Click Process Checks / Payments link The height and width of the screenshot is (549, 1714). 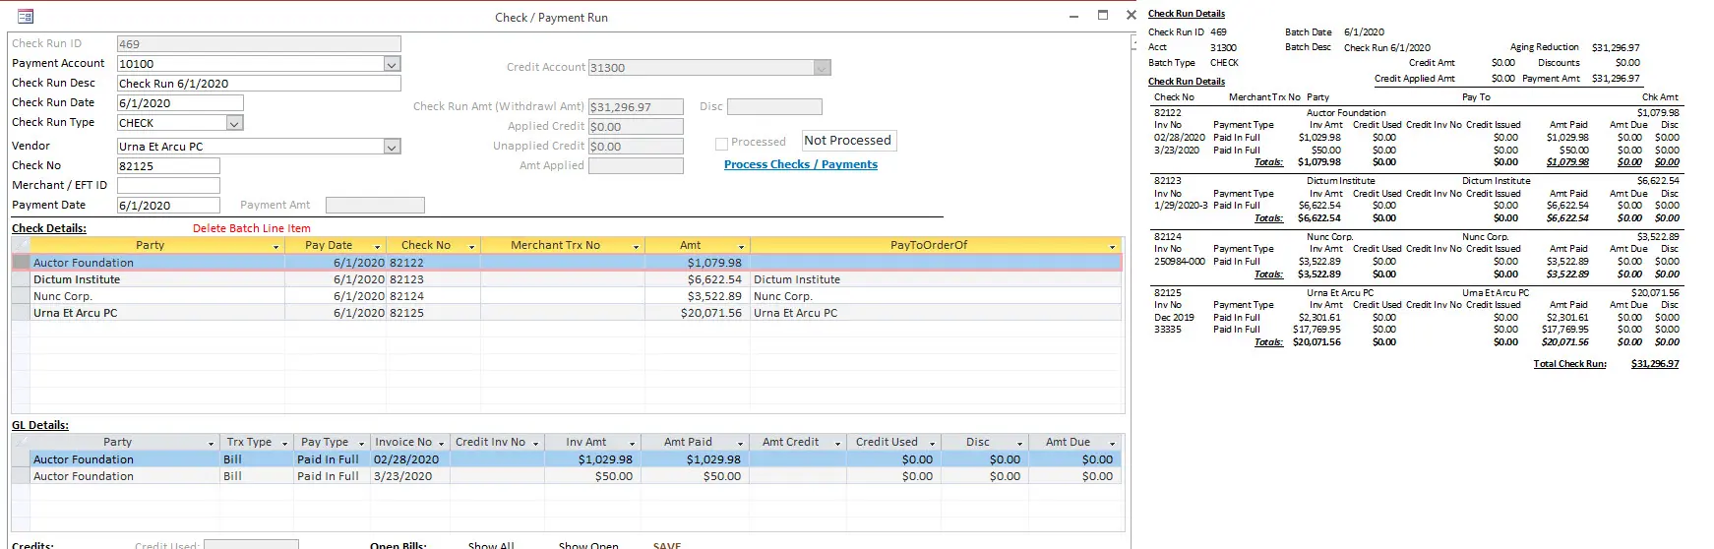click(800, 164)
